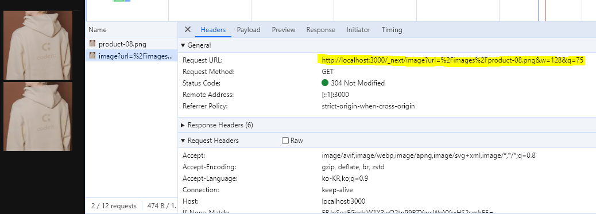Click the Accept header value
Image resolution: width=596 pixels, height=214 pixels.
pyautogui.click(x=428, y=155)
